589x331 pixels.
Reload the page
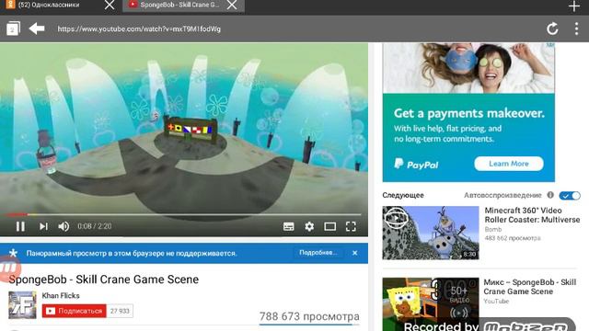552,29
